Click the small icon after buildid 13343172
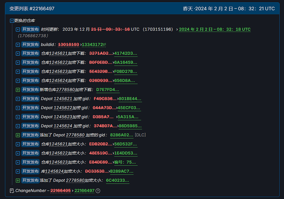The width and height of the screenshot is (284, 199). click(104, 45)
